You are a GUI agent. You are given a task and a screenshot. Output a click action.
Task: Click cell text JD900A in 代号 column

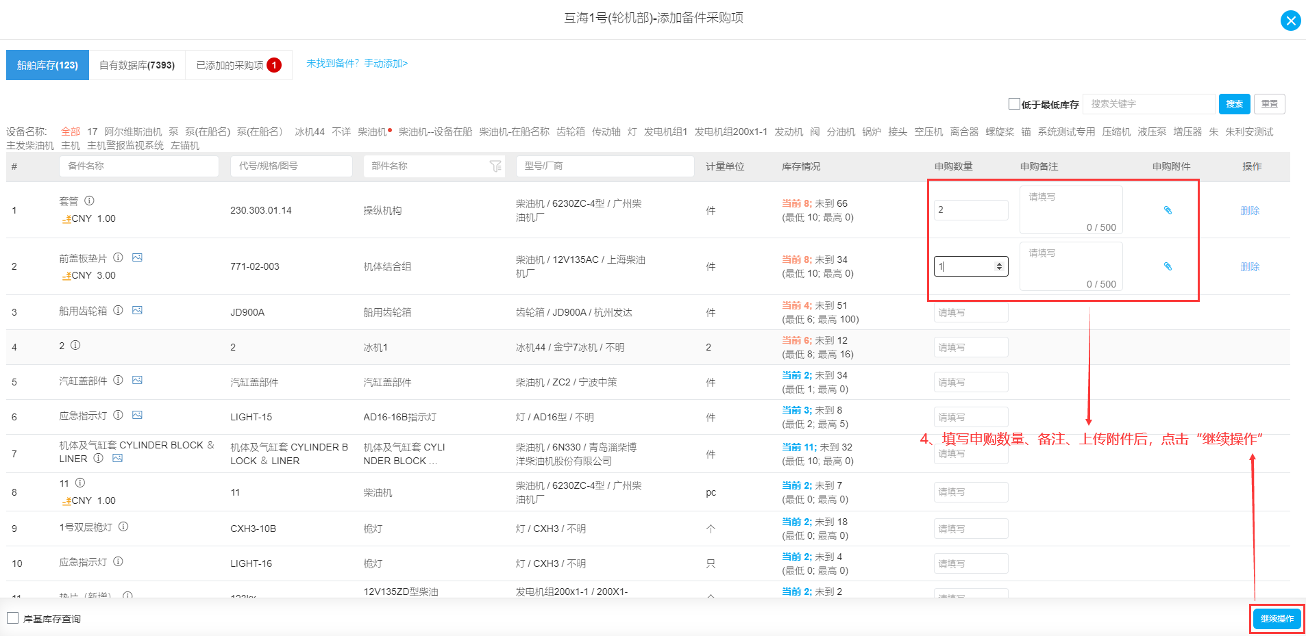point(247,312)
